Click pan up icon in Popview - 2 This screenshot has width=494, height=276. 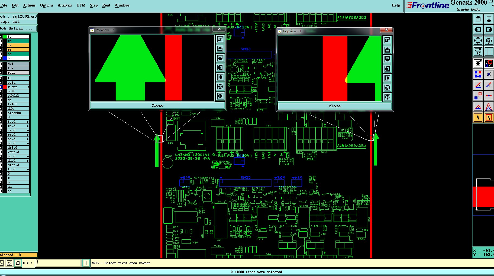click(x=220, y=49)
